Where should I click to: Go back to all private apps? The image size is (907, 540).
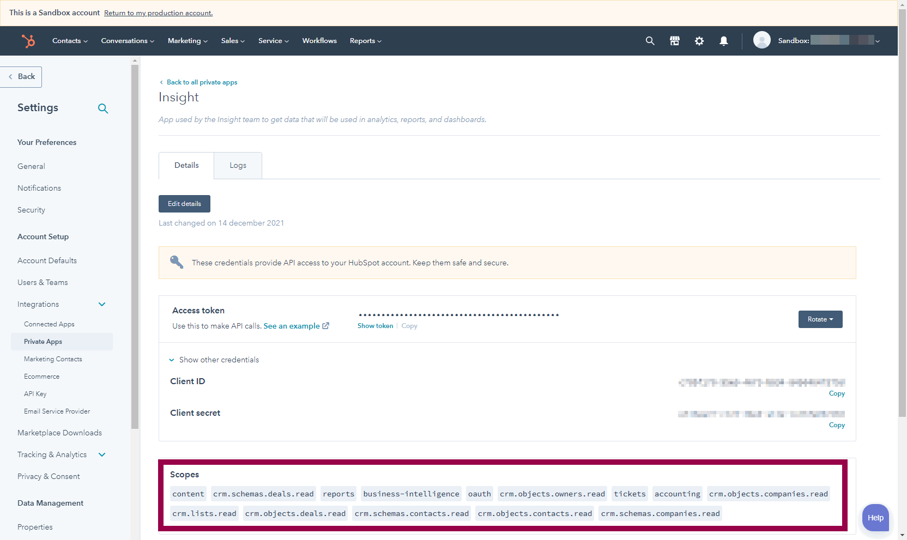202,82
